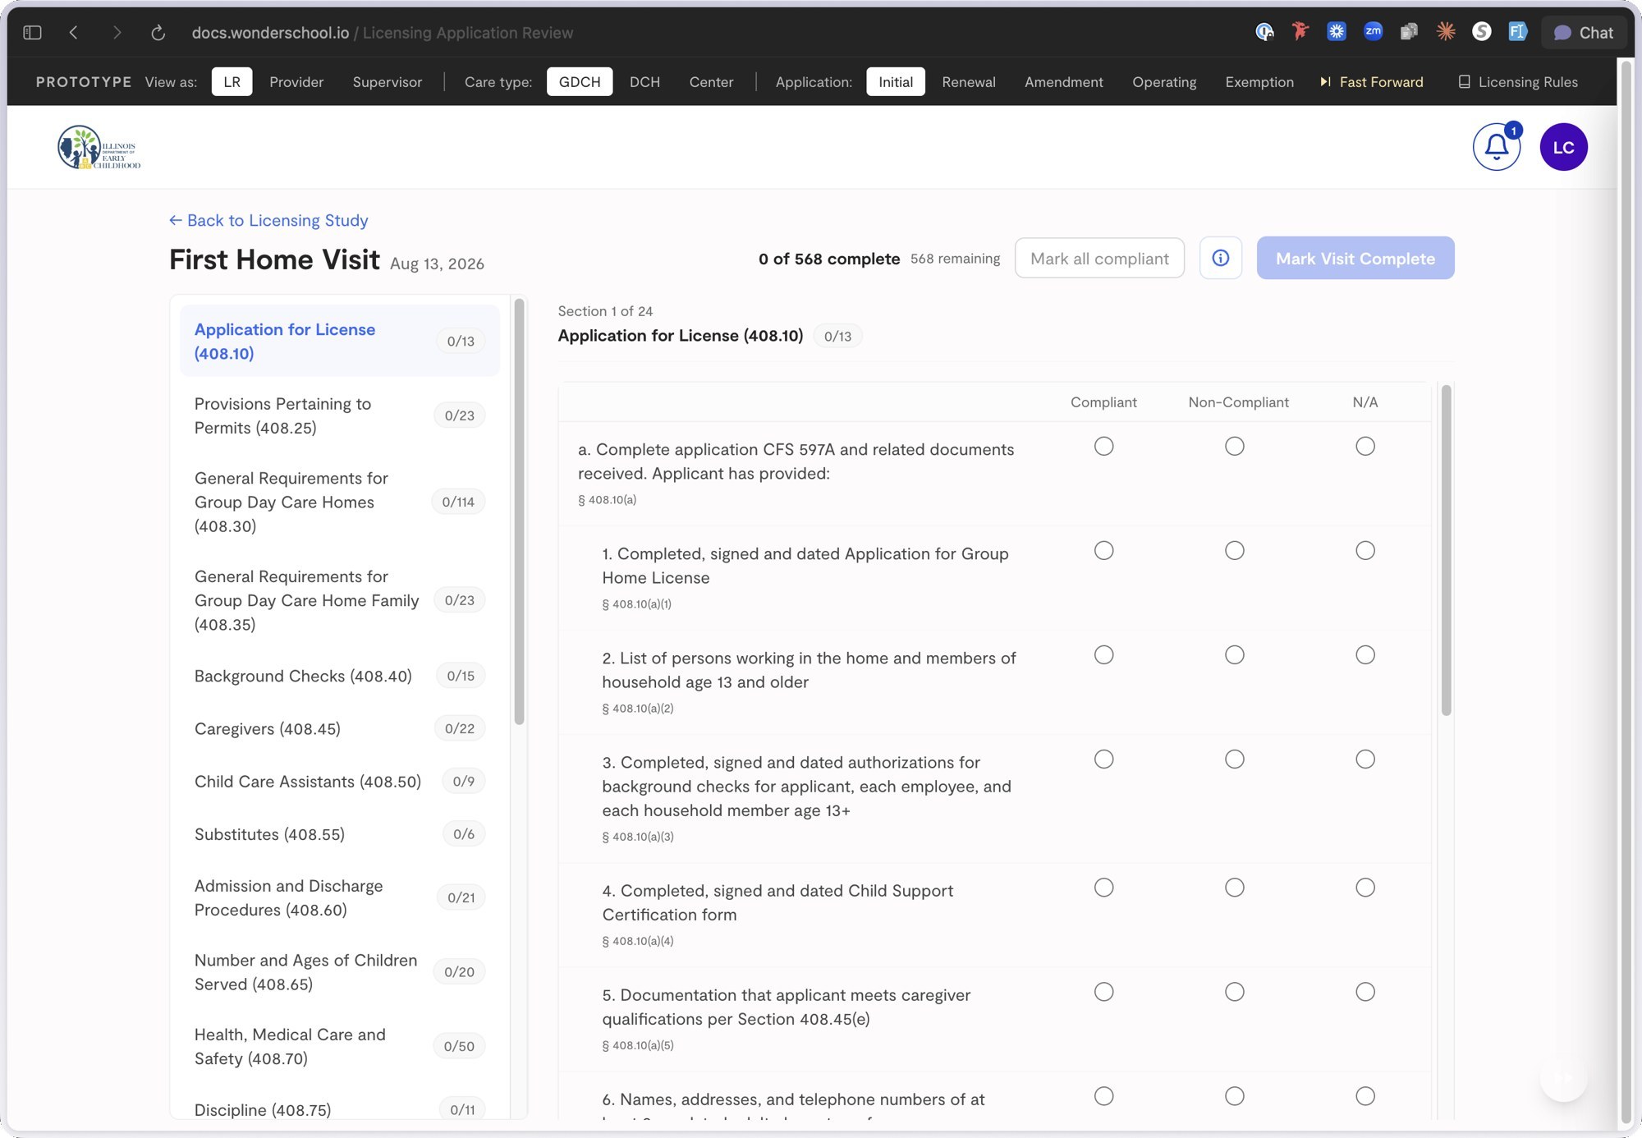
Task: Mark Child Support Certification form N/A
Action: click(1365, 888)
